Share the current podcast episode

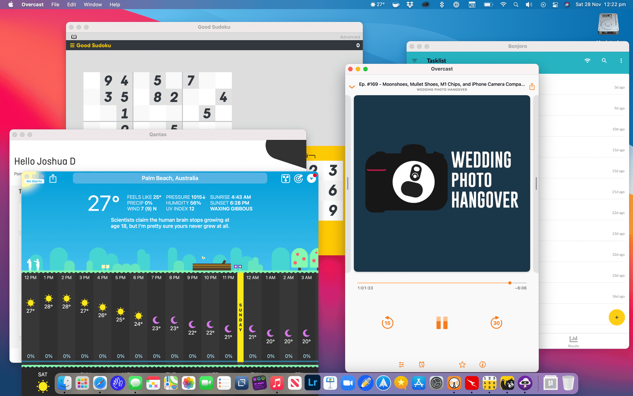click(x=532, y=87)
